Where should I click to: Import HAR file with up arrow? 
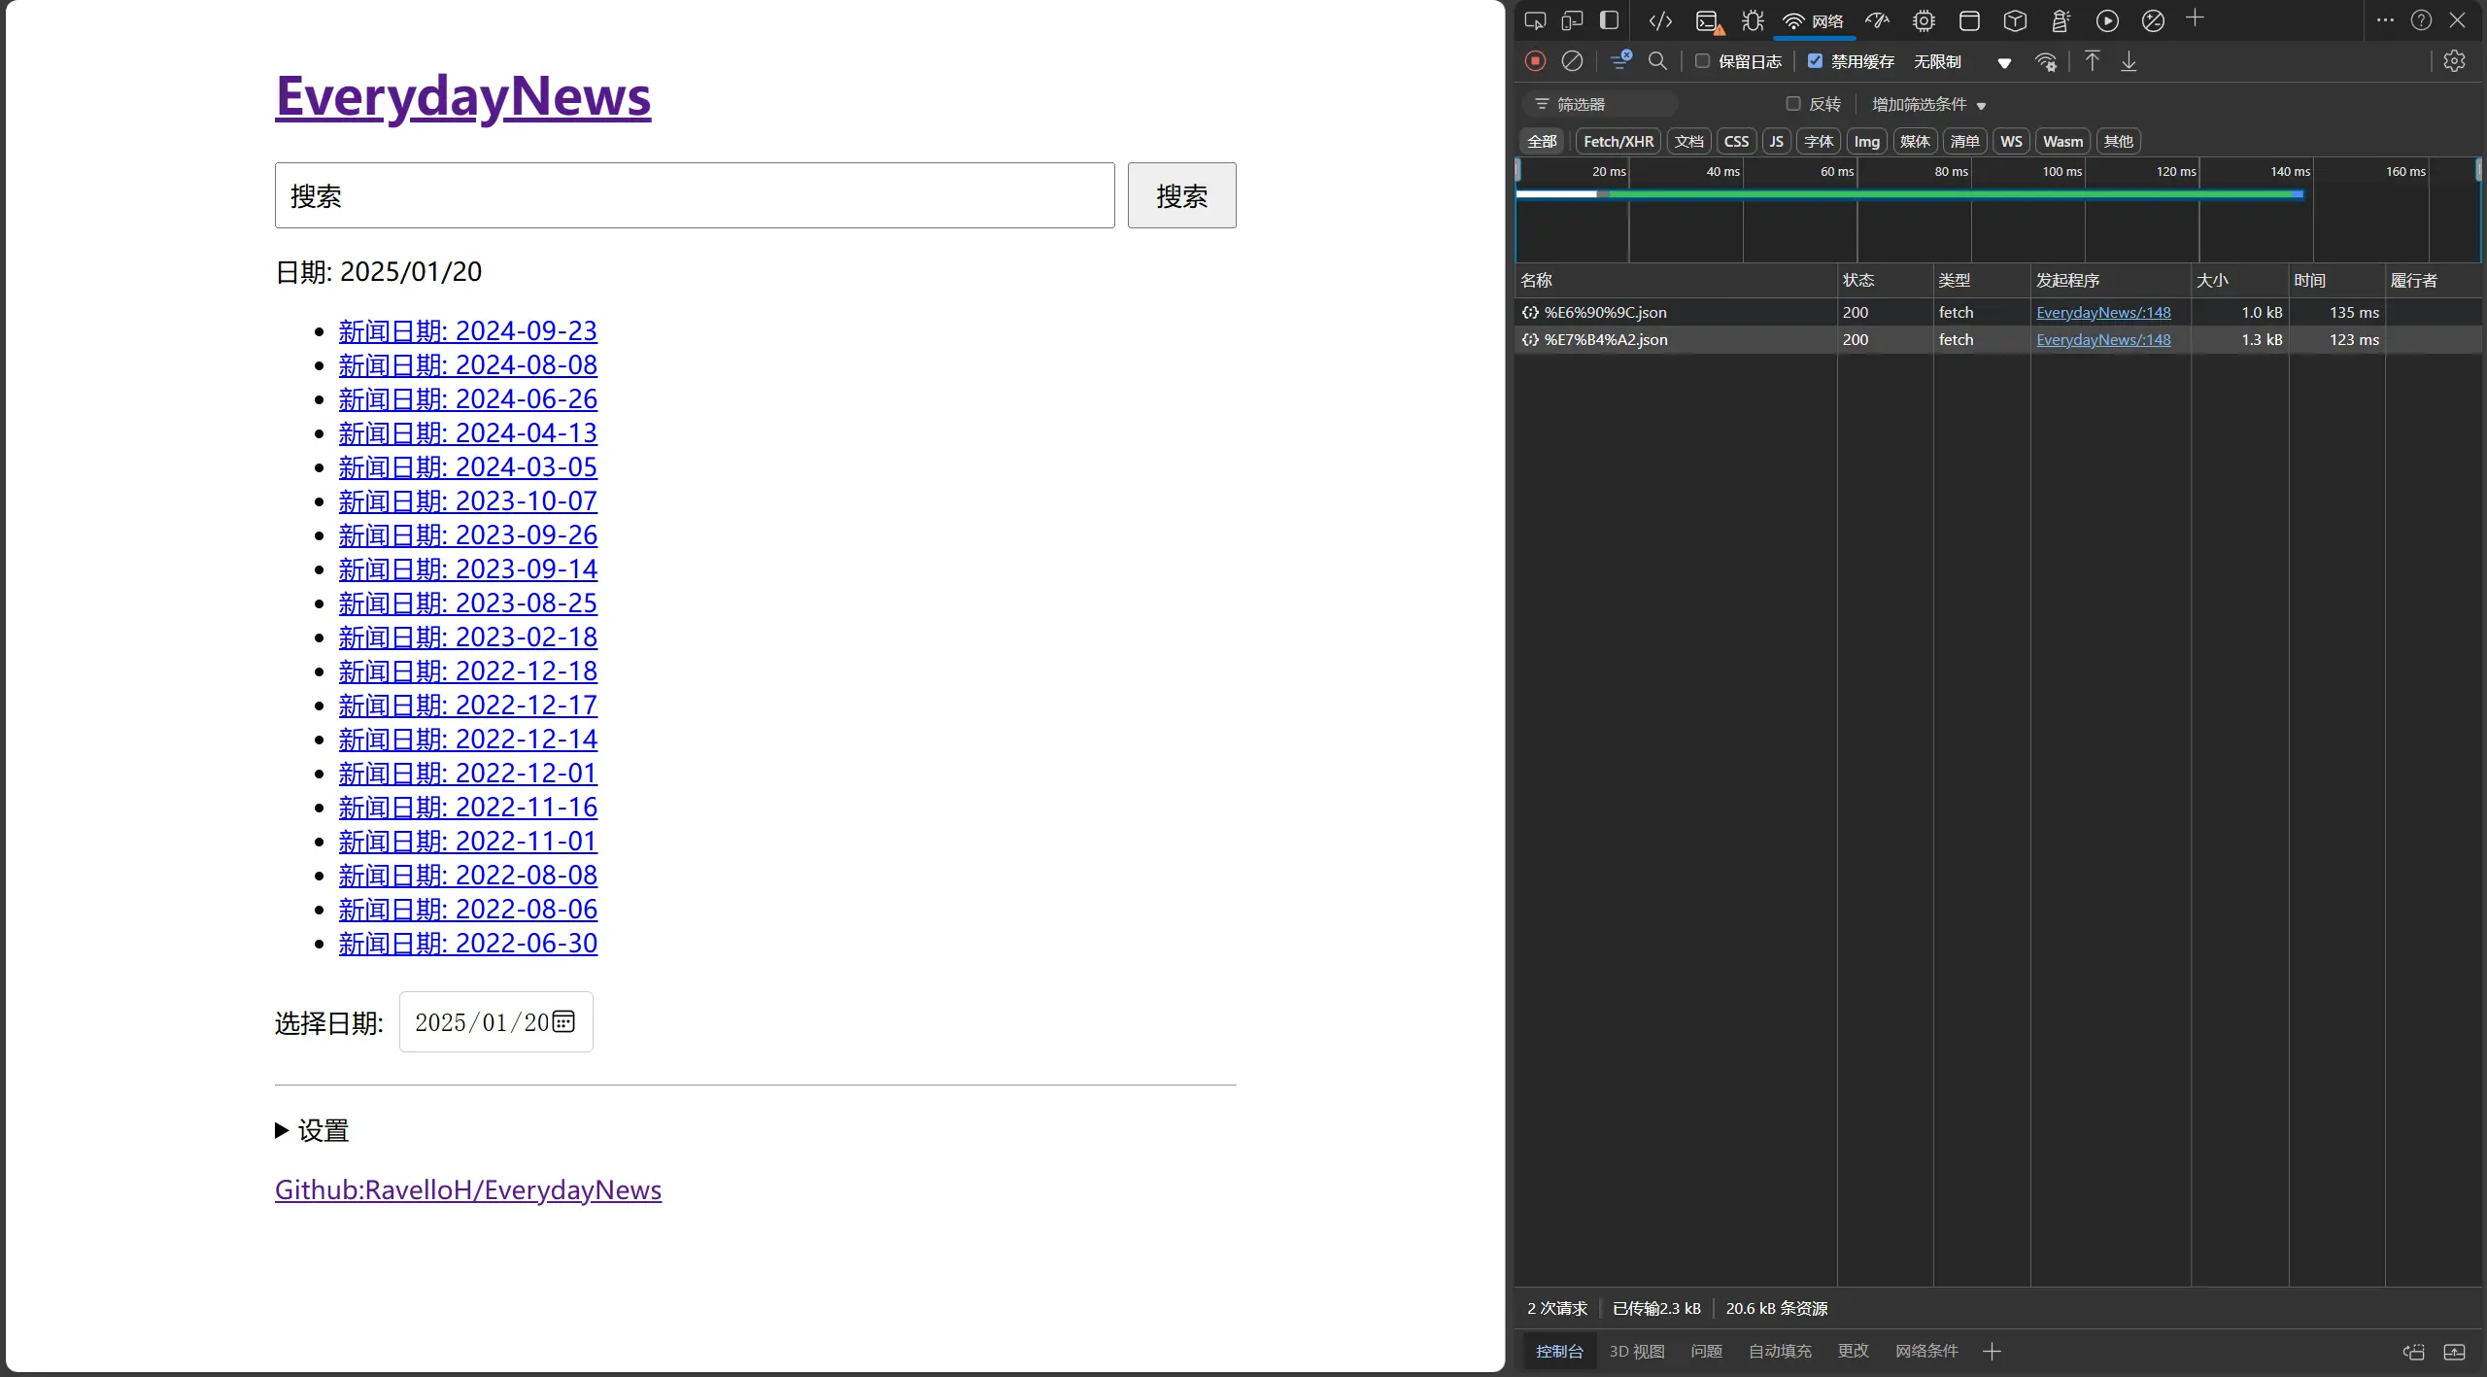2092,61
